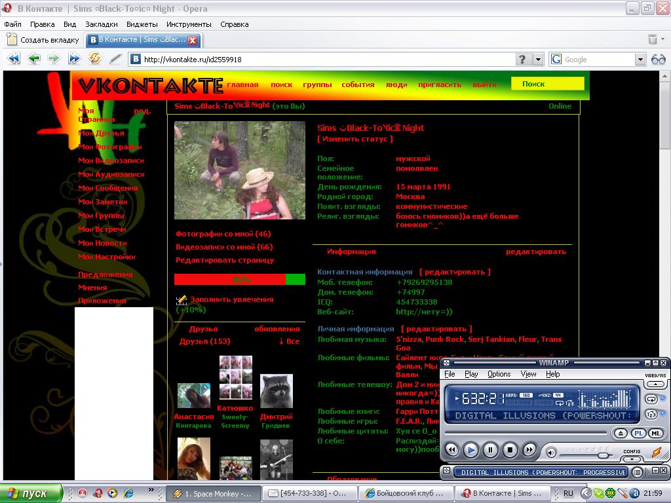Click выйти to log out
The width and height of the screenshot is (671, 503).
(x=484, y=84)
